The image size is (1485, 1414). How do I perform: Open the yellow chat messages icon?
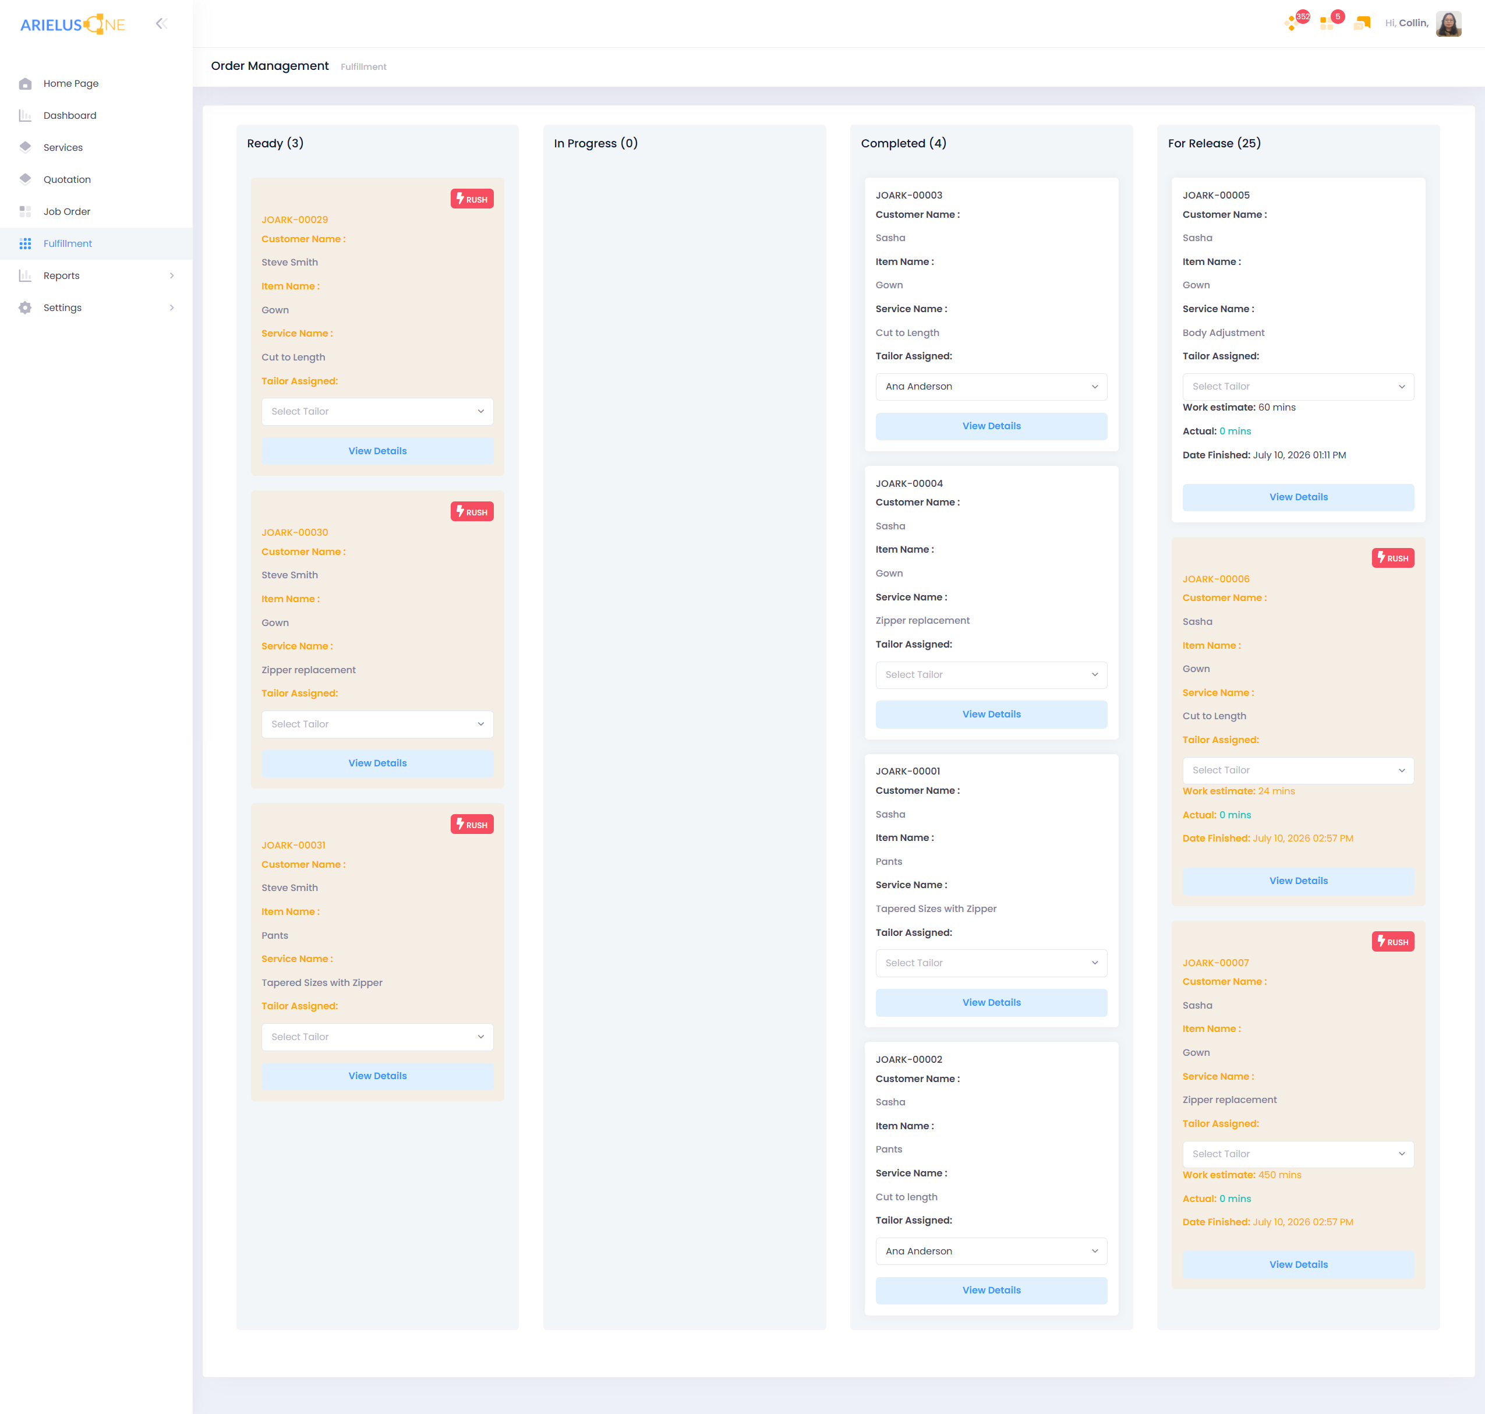point(1362,23)
